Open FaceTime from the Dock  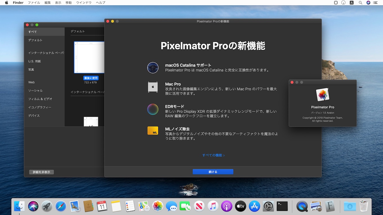(x=185, y=206)
